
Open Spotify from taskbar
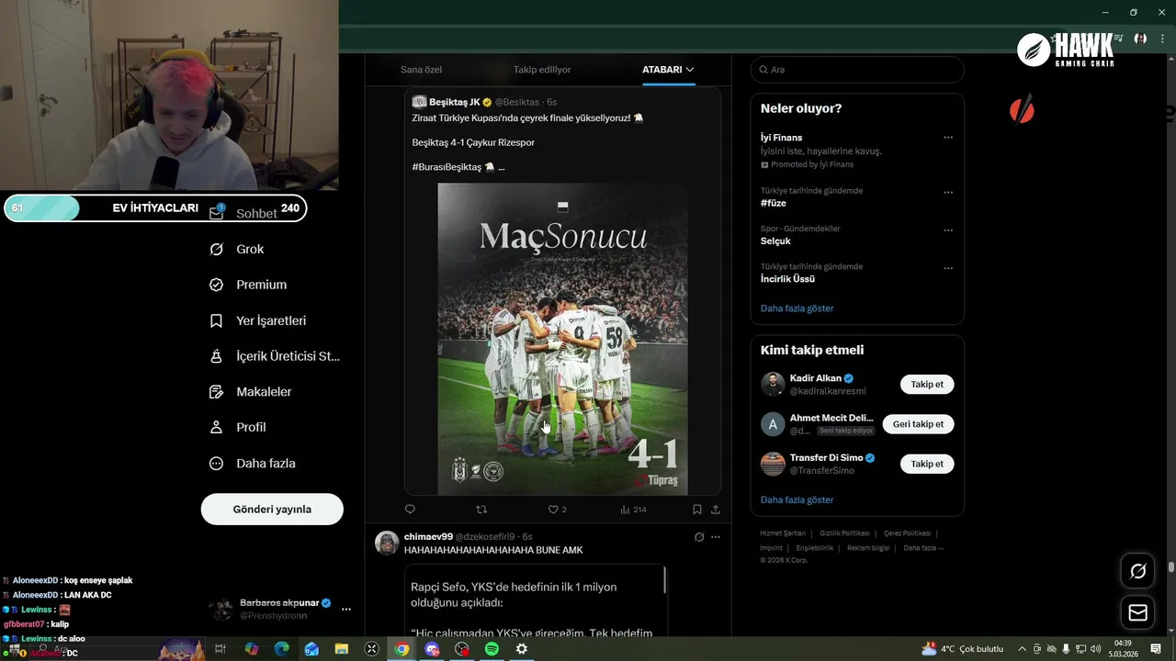tap(492, 649)
